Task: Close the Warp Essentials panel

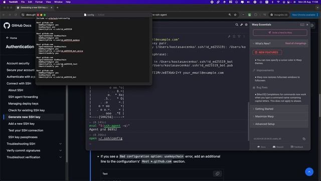Action: (x=307, y=25)
